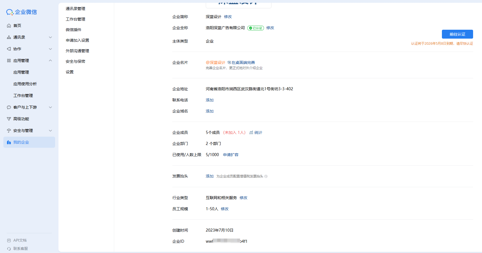The image size is (482, 253).
Task: Click the 客户与上下游 chat icon
Action: (9, 107)
